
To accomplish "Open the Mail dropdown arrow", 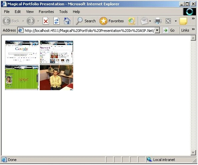I will point(150,21).
